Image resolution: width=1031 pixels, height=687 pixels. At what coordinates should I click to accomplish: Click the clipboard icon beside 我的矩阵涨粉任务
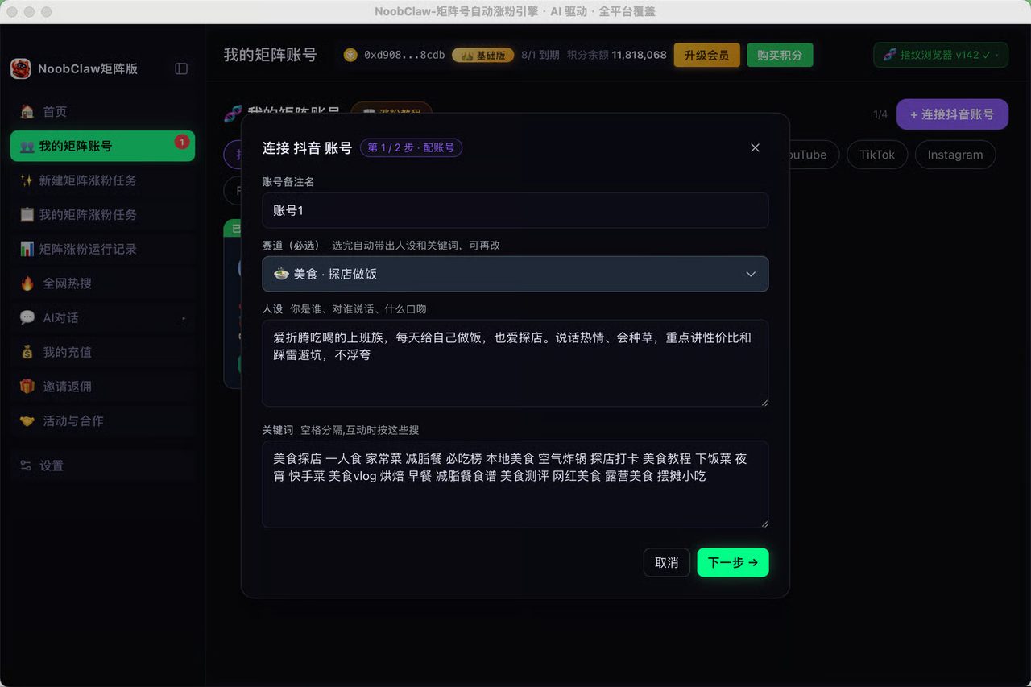pos(27,215)
